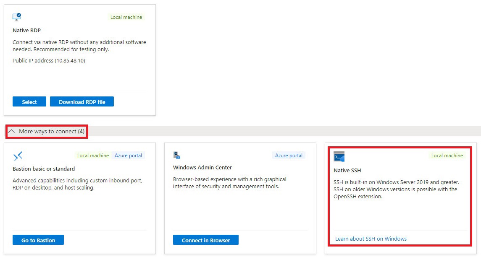
Task: Click the Bastion basic or standard title
Action: 44,169
